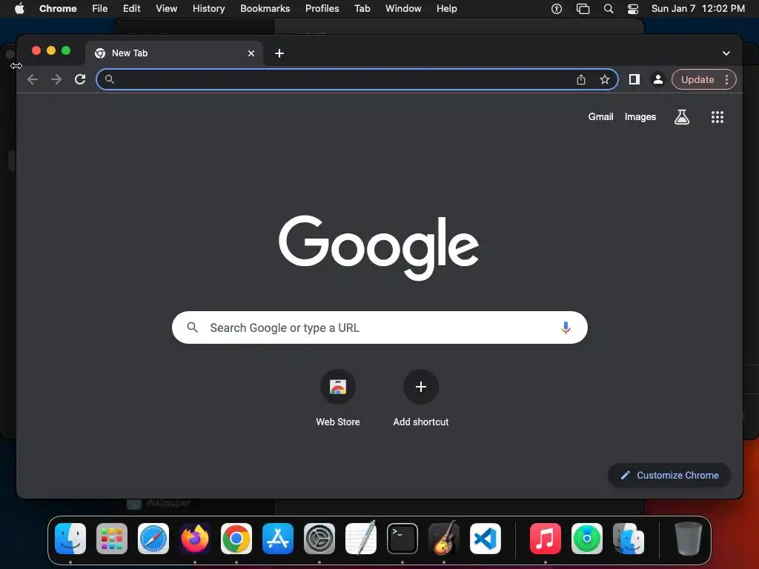Click Chrome icon in the dock
The image size is (759, 569).
[x=236, y=539]
